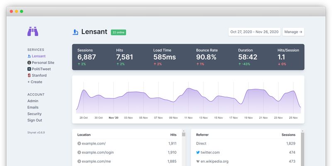Click the 22 online badge
This screenshot has width=332, height=166.
[x=118, y=32]
